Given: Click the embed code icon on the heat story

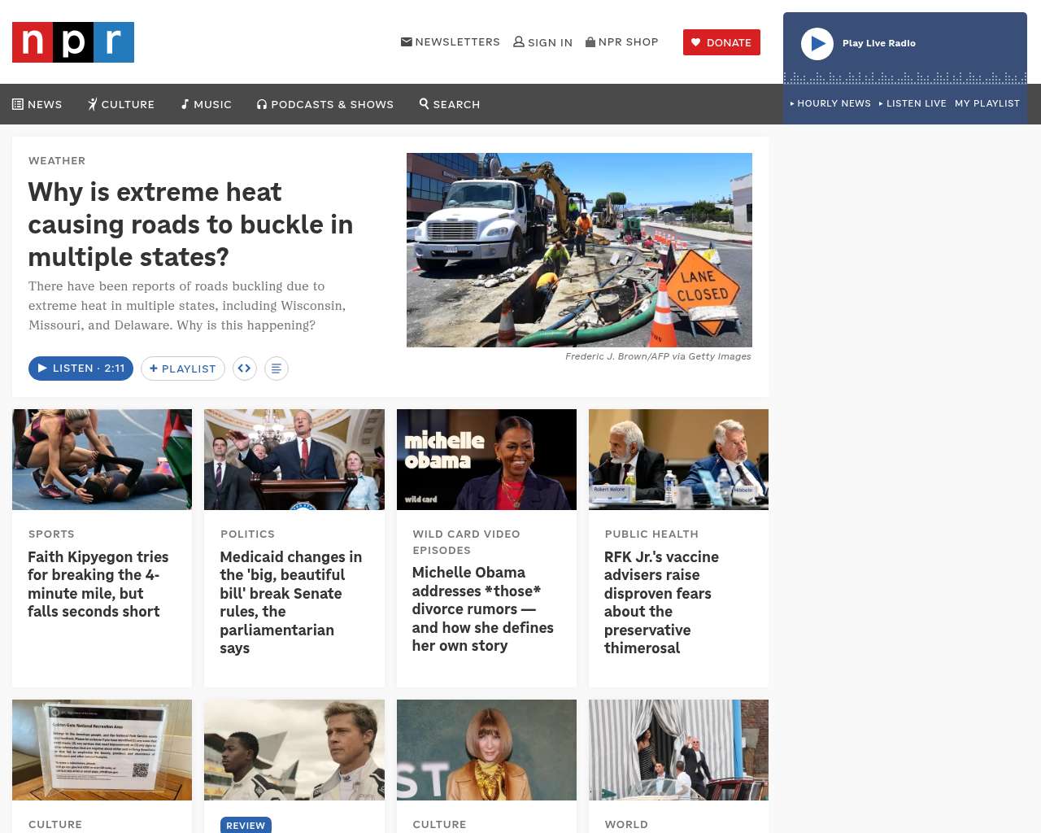Looking at the screenshot, I should 245,369.
